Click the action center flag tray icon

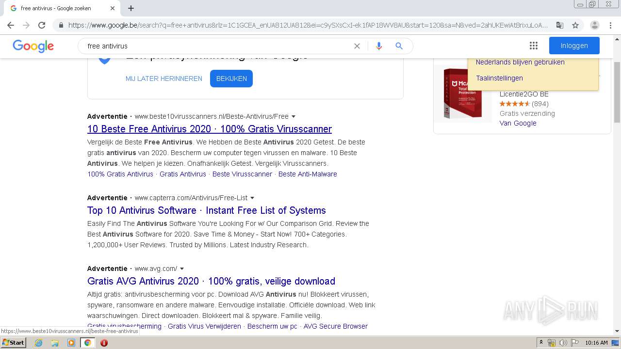tap(574, 343)
